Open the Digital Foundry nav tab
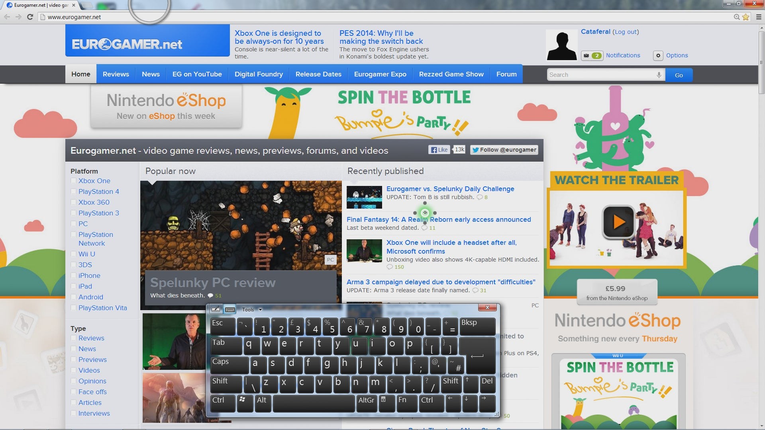 click(259, 74)
